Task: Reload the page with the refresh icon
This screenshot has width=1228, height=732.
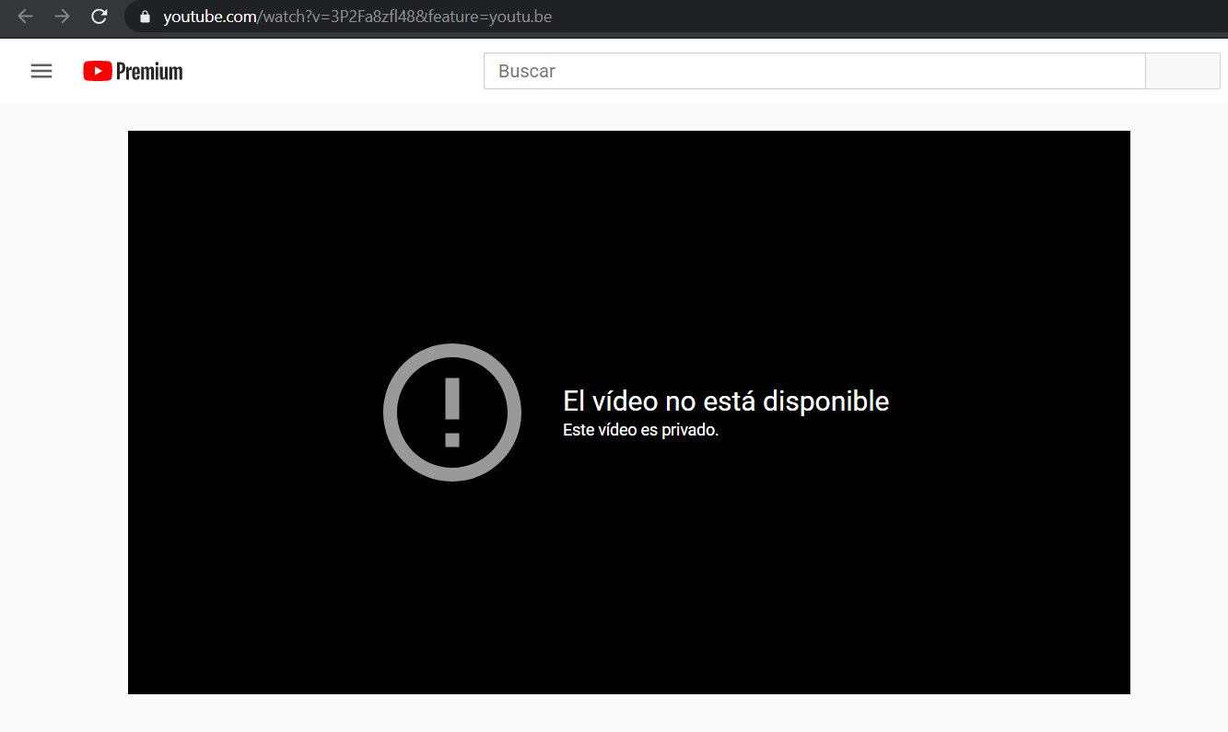Action: pos(99,17)
